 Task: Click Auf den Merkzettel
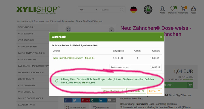103,107
